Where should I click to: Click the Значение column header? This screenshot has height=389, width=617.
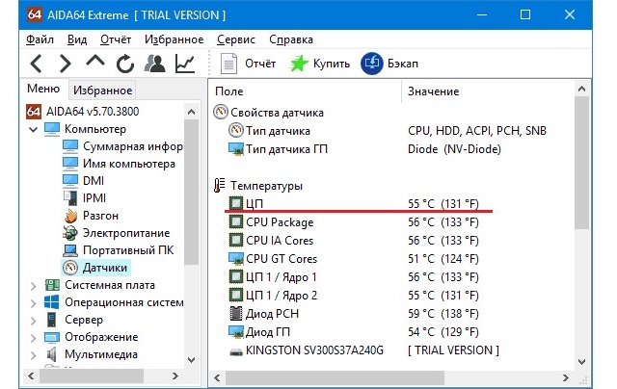[x=433, y=91]
